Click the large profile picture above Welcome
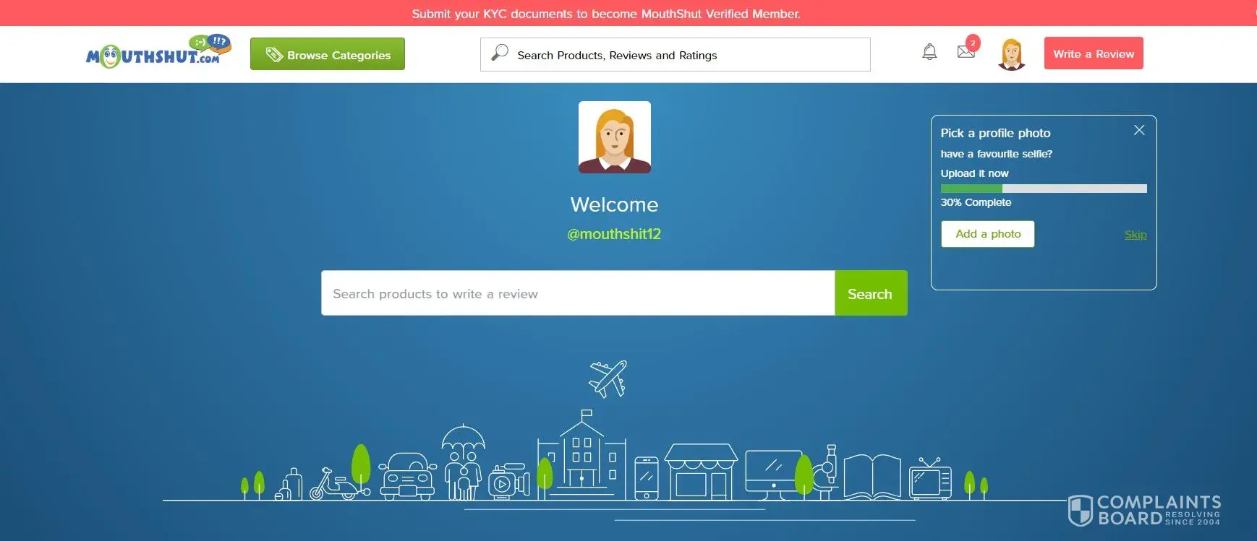 coord(615,137)
